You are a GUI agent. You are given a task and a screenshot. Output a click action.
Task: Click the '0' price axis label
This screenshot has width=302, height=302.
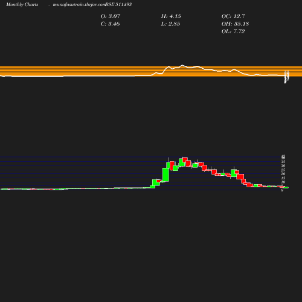[x=282, y=190]
